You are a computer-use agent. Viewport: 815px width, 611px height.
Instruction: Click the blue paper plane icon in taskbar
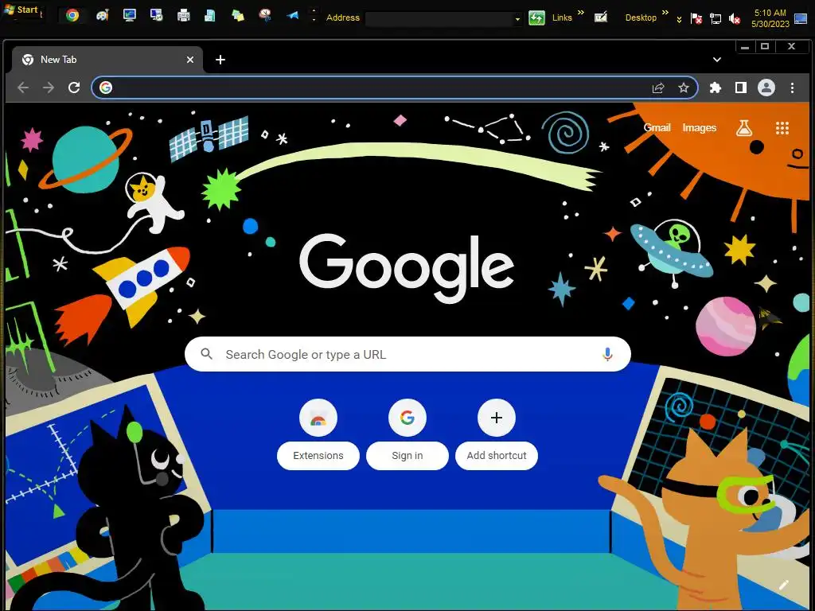[x=293, y=16]
